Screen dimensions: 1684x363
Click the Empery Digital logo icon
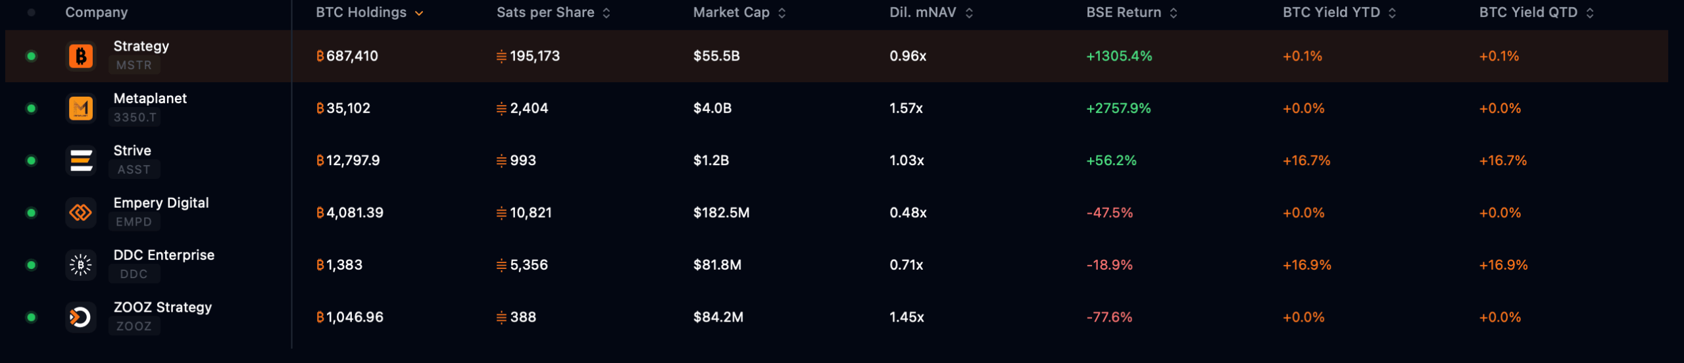[81, 212]
